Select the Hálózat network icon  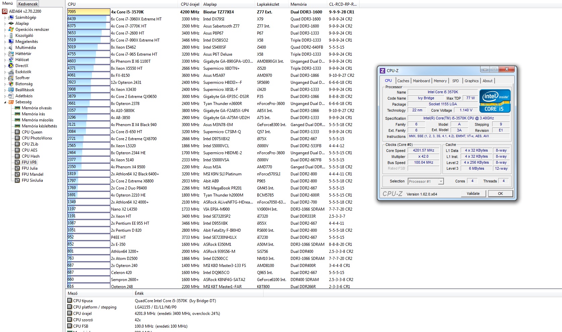click(11, 60)
